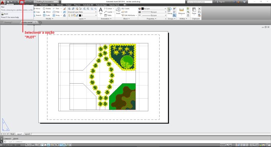Open Layer Properties manager icon
Image resolution: width=271 pixels, height=147 pixels.
[69, 9]
